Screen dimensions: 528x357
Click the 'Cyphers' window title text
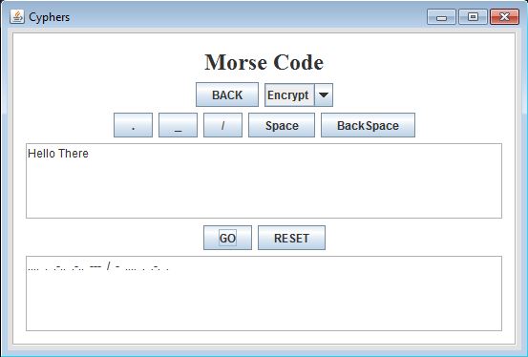click(49, 17)
